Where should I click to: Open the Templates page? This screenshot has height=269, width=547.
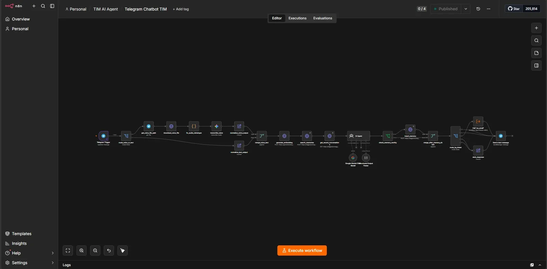(x=29, y=234)
